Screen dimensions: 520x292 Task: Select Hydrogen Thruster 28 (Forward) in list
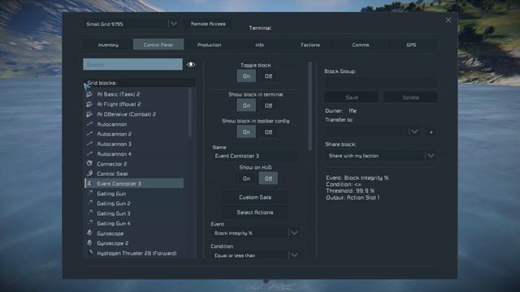[x=134, y=253]
